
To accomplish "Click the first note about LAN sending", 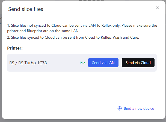I will click(x=82, y=25).
